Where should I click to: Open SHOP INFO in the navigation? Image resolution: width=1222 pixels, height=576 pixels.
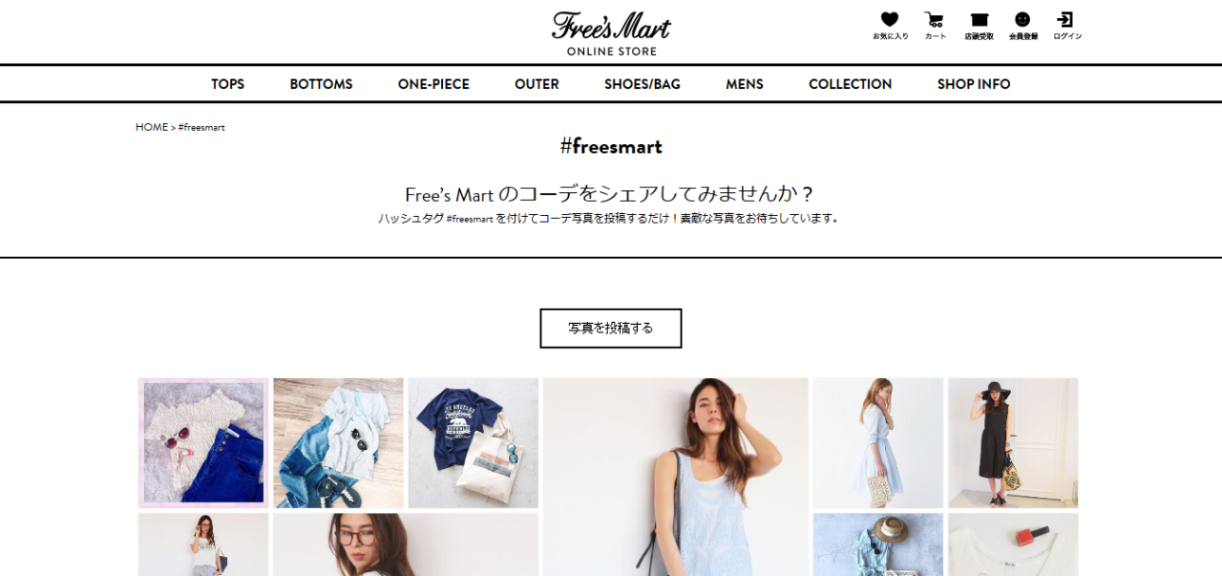click(974, 84)
